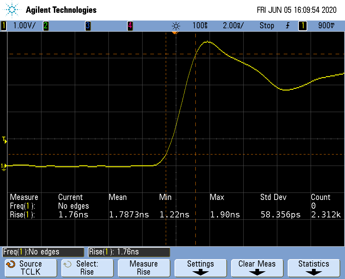345x279 pixels.
Task: Select the channel 1 yellow indicator
Action: [x=4, y=26]
